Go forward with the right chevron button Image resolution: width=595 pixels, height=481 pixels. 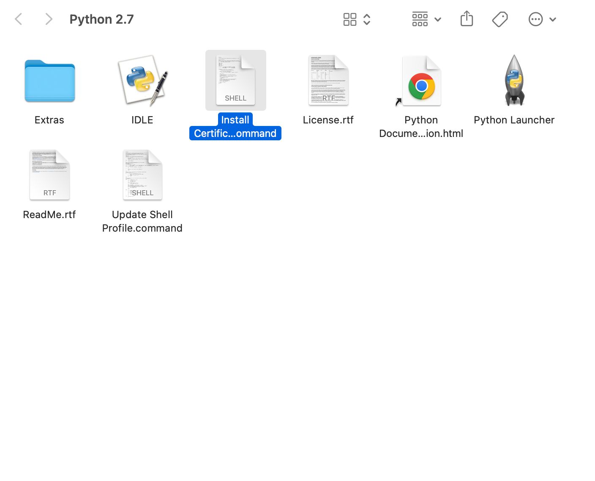pyautogui.click(x=49, y=19)
